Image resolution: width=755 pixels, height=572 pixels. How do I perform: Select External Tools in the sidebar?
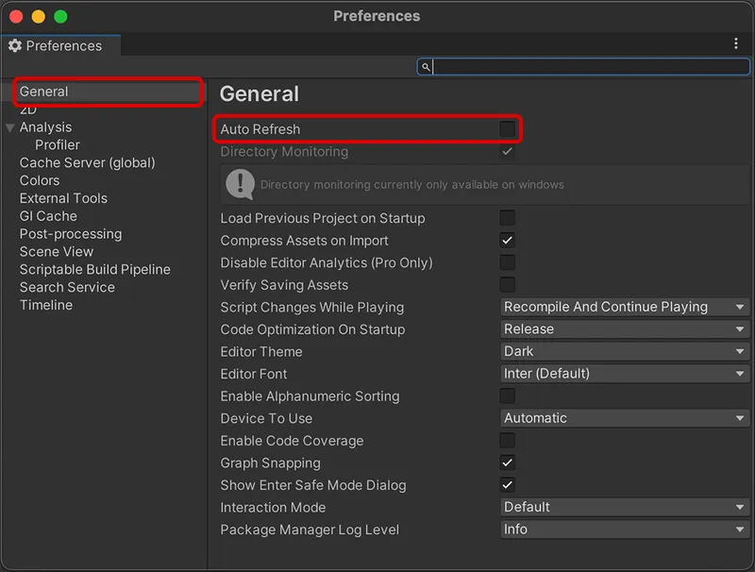click(x=62, y=198)
